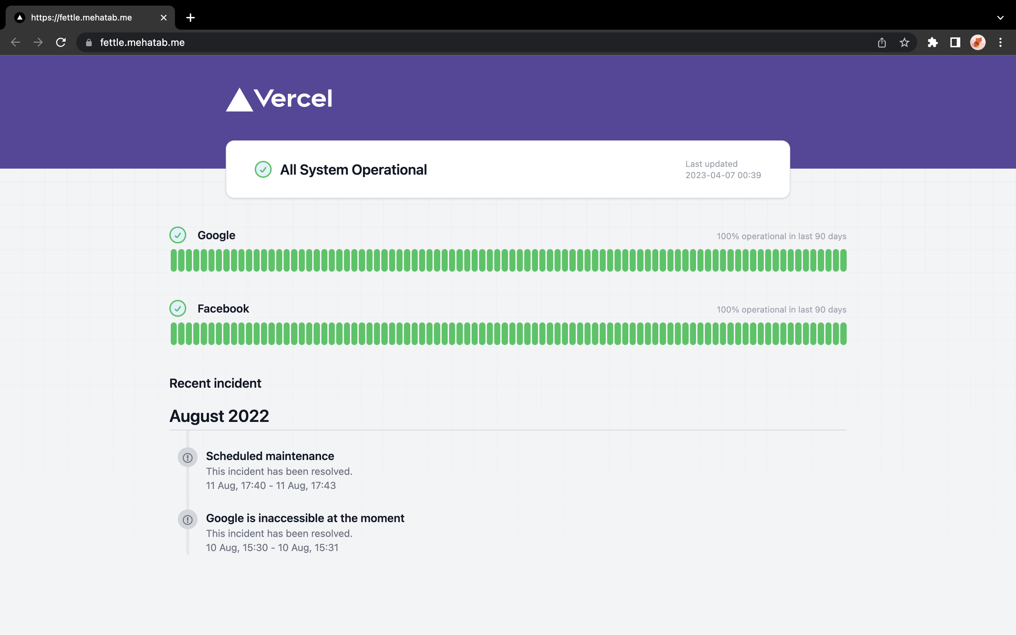Click the user profile avatar
Screen dimensions: 1016x635
[x=978, y=42]
